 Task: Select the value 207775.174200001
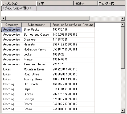[x=73, y=94]
